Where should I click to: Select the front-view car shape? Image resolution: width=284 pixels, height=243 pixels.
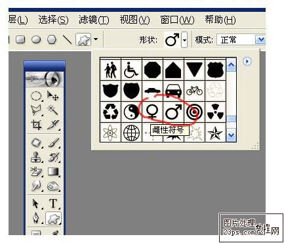tap(173, 91)
